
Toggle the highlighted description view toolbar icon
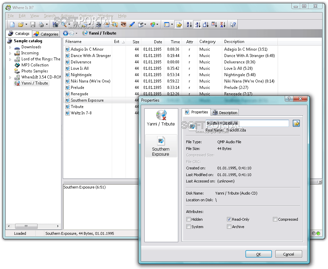point(179,25)
